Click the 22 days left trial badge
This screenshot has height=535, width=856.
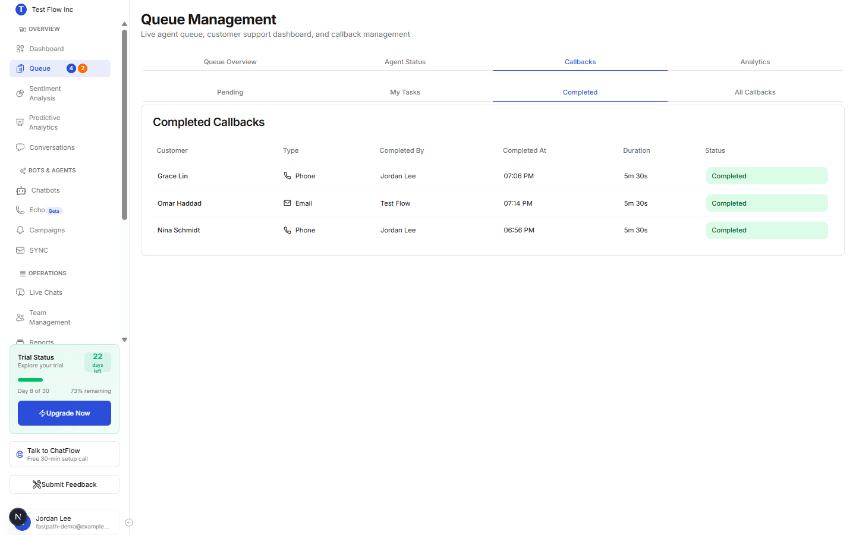97,363
